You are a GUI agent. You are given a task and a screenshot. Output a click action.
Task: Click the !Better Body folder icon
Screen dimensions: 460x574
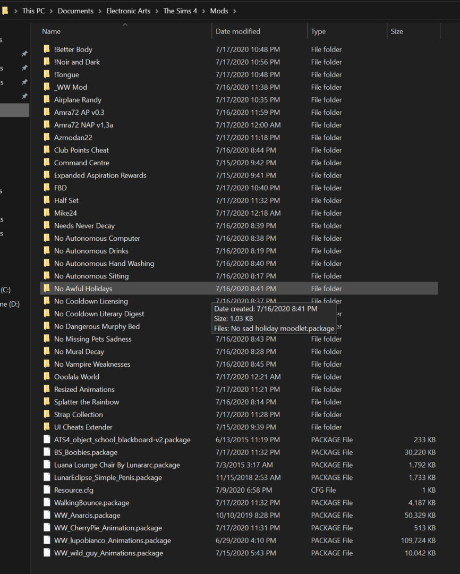click(46, 49)
